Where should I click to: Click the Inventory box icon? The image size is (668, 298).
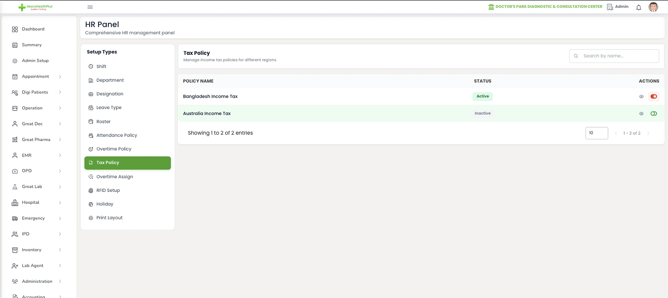[15, 250]
